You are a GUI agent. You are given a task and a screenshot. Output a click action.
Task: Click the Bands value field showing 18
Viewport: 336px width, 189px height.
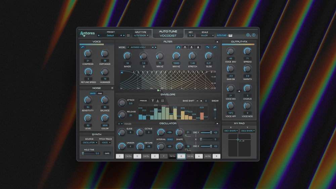(127, 63)
